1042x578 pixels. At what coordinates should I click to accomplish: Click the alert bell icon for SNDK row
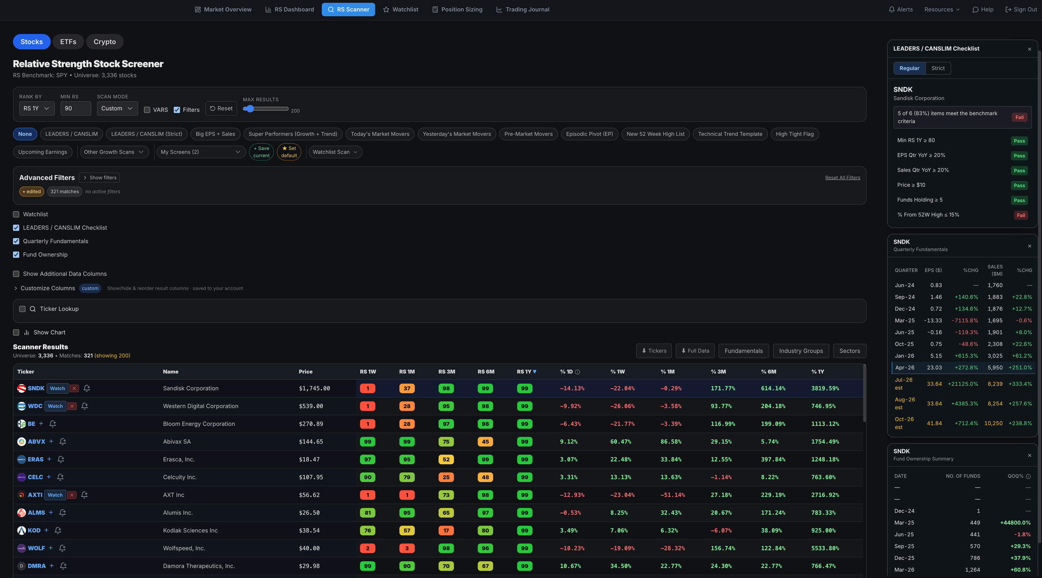tap(87, 388)
